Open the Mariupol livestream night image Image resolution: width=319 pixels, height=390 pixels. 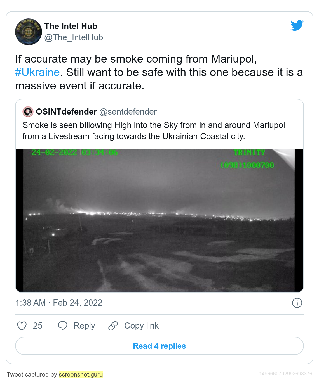pyautogui.click(x=159, y=220)
